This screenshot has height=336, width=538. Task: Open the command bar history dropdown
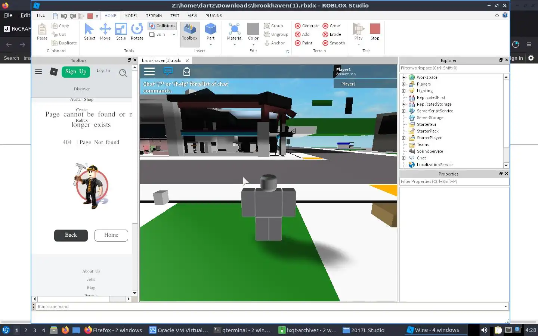tap(505, 307)
